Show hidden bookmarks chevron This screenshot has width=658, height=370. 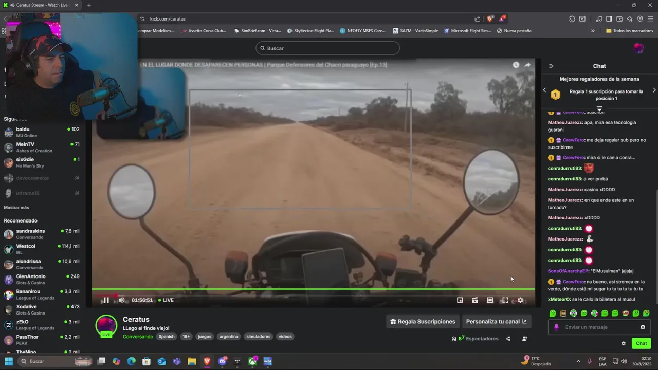pos(593,31)
